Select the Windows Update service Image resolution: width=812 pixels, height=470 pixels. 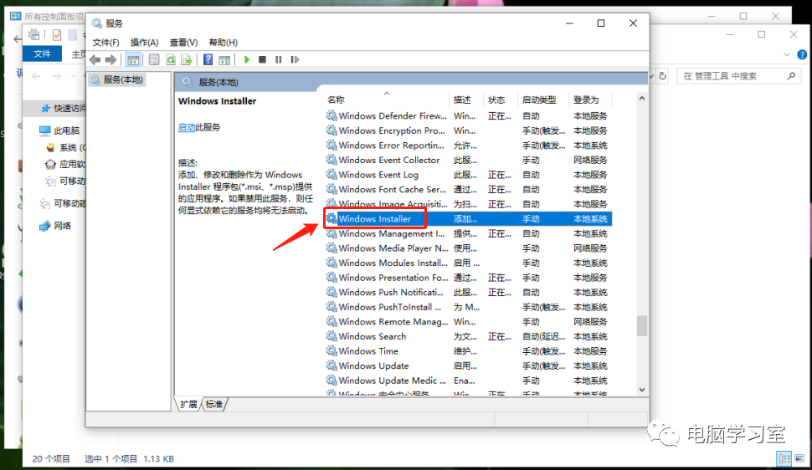coord(468,366)
